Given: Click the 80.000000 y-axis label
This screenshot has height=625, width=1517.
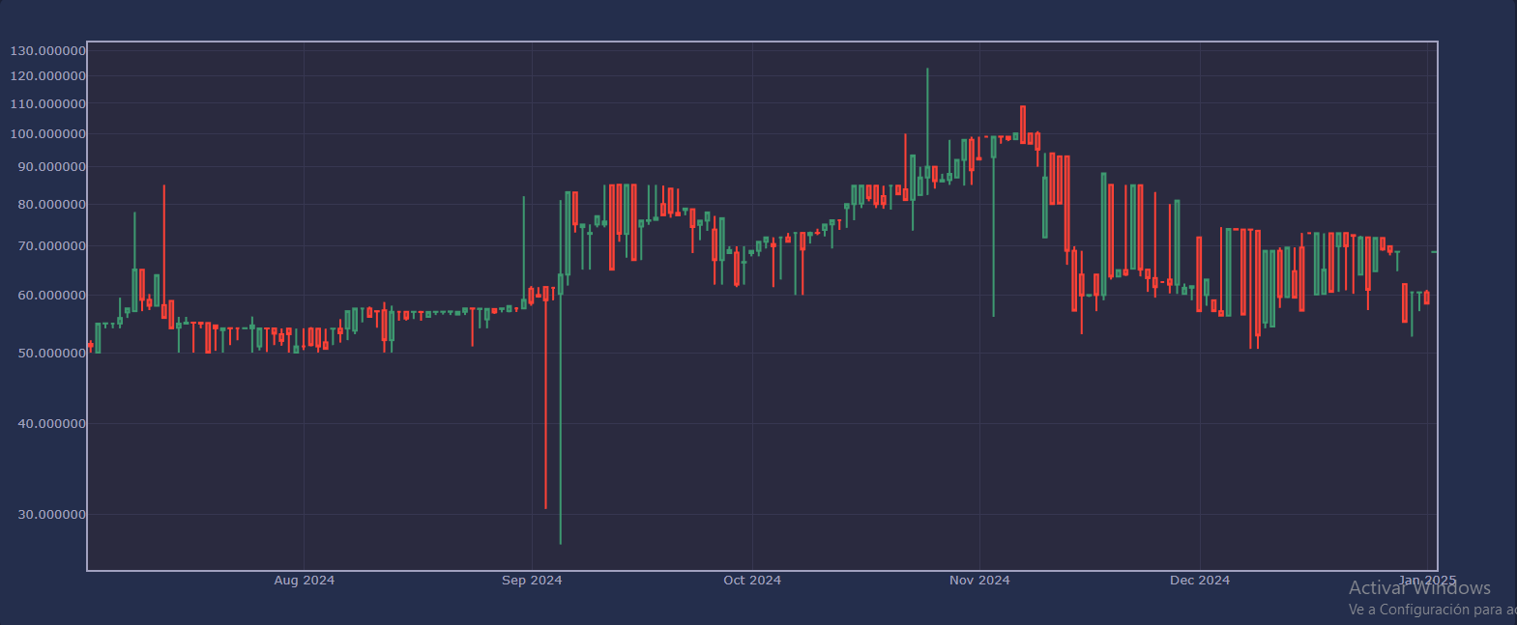Looking at the screenshot, I should click(52, 204).
